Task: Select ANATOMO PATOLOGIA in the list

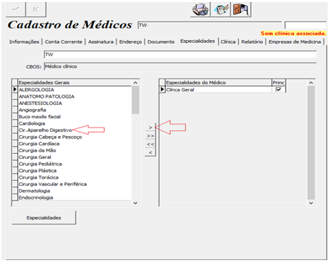Action: (74, 97)
